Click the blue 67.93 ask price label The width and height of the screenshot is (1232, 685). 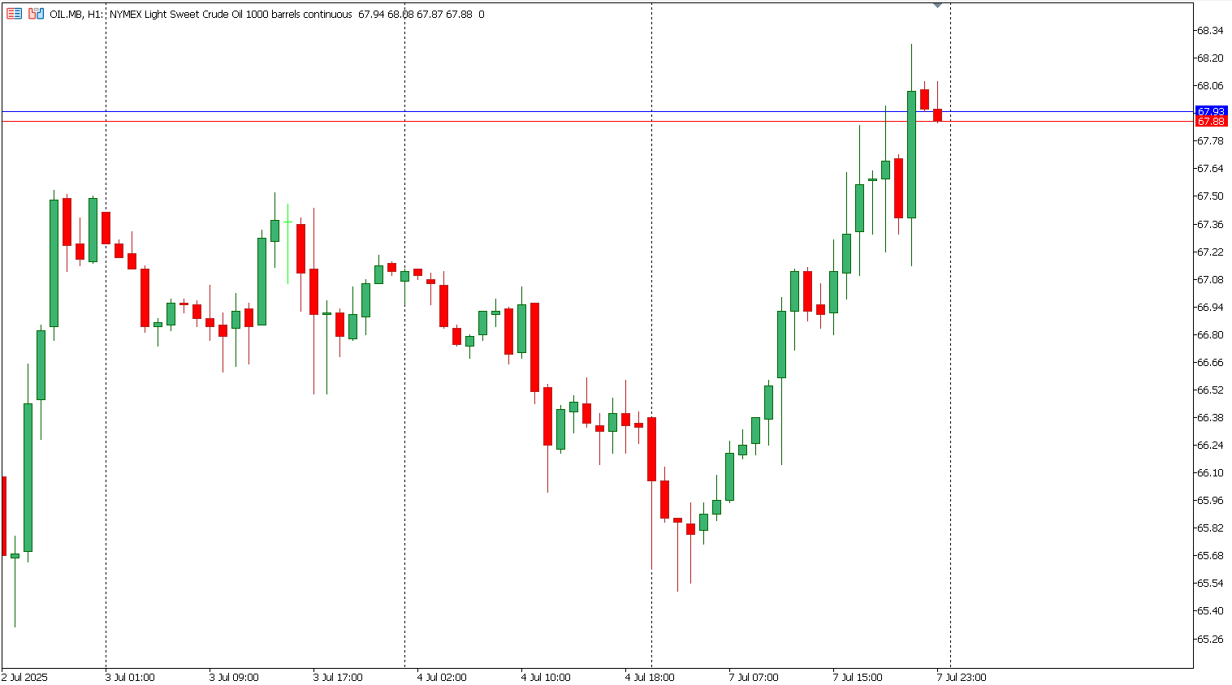[1211, 111]
